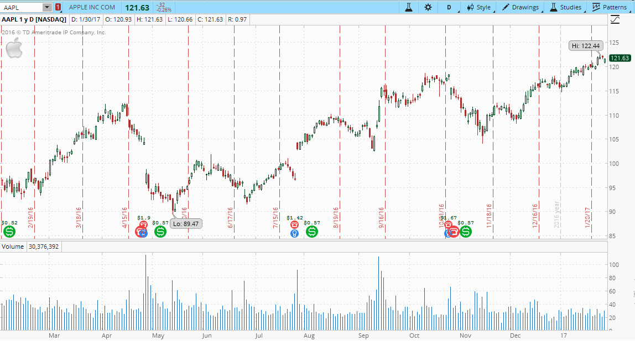This screenshot has width=635, height=341.
Task: Click the $1.67 small earnings phone icon
Action: pos(448,224)
